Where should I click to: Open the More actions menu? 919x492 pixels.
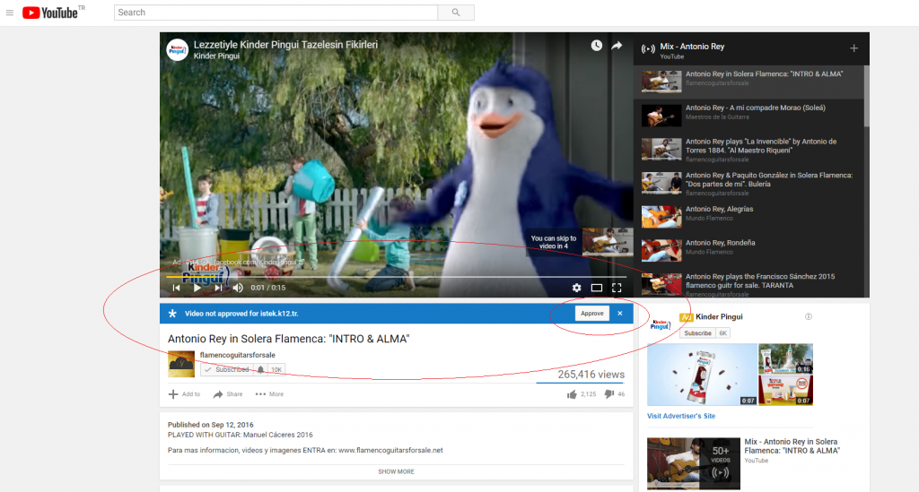(x=269, y=394)
